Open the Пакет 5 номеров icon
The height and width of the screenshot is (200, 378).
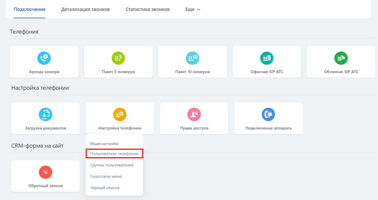pyautogui.click(x=118, y=58)
